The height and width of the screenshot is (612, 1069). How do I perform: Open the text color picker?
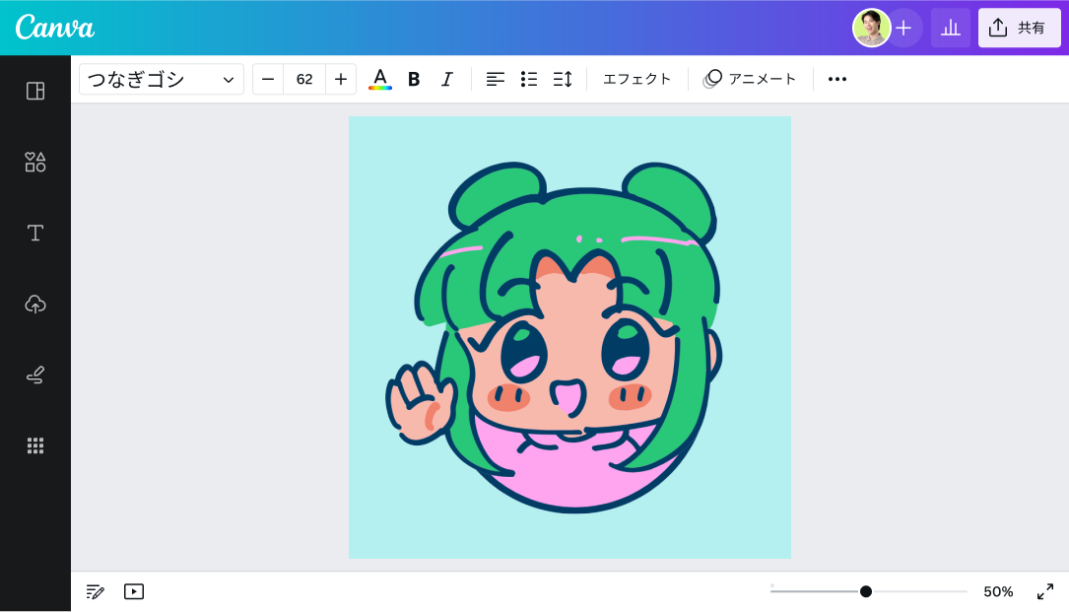pos(379,79)
